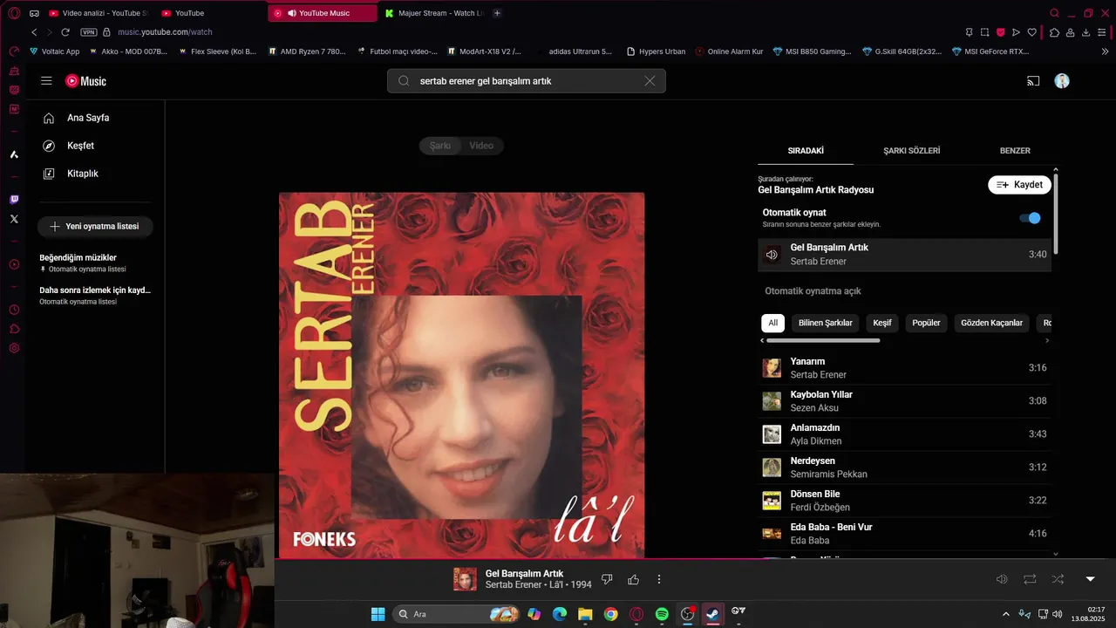
Task: Select the Popüler filter chip
Action: pyautogui.click(x=926, y=323)
